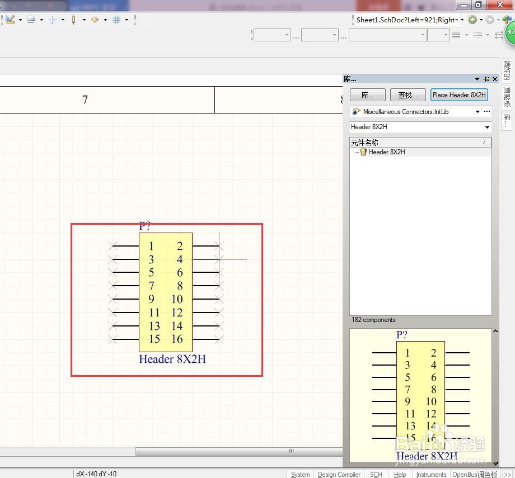Viewport: 515px width, 478px height.
Task: Open the Power sources dropdown arrow
Action: tap(63, 20)
